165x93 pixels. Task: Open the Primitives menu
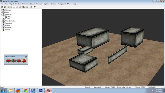(25, 4)
